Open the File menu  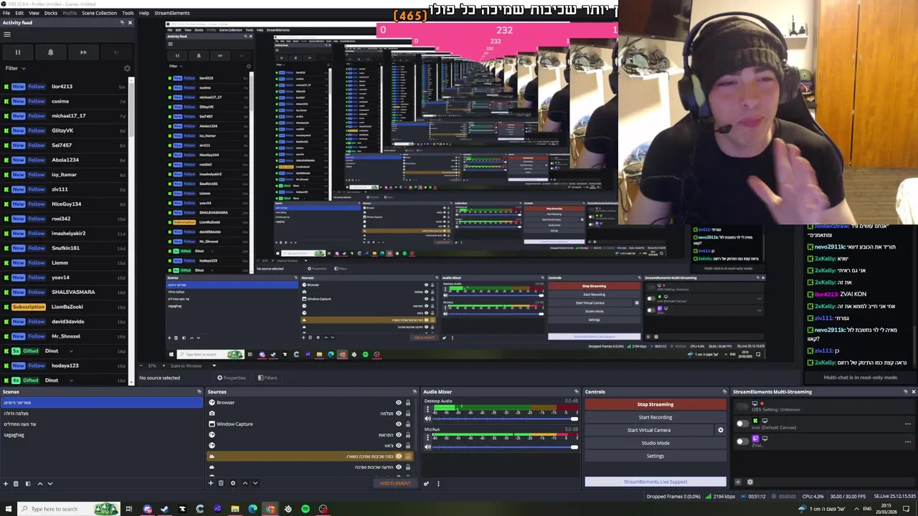[6, 13]
